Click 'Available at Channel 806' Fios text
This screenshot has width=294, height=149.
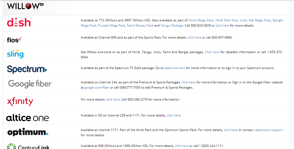click(98, 38)
